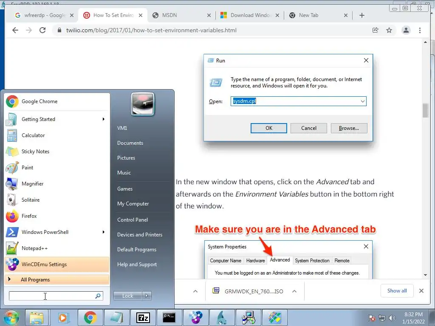The width and height of the screenshot is (435, 326).
Task: Click the scroll down arrow of page
Action: coord(426,275)
